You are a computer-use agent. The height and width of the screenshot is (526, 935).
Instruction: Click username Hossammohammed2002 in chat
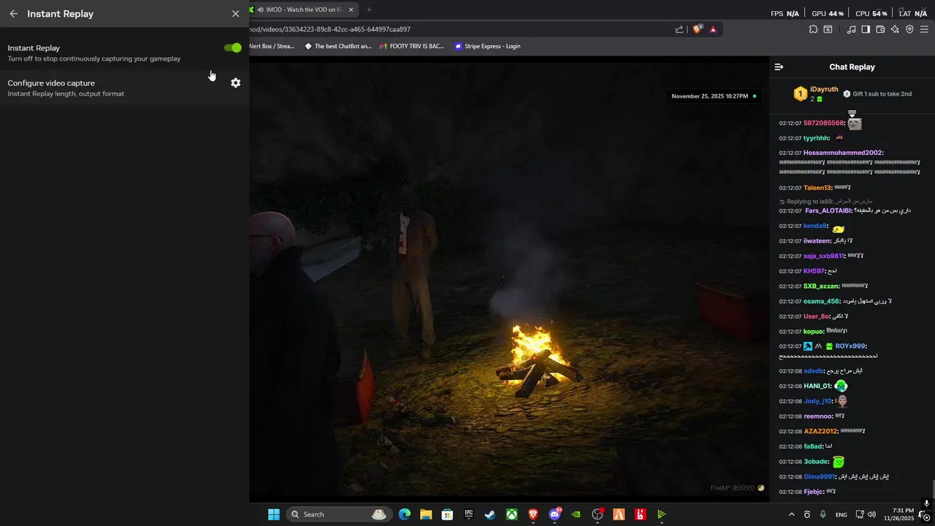pos(842,153)
